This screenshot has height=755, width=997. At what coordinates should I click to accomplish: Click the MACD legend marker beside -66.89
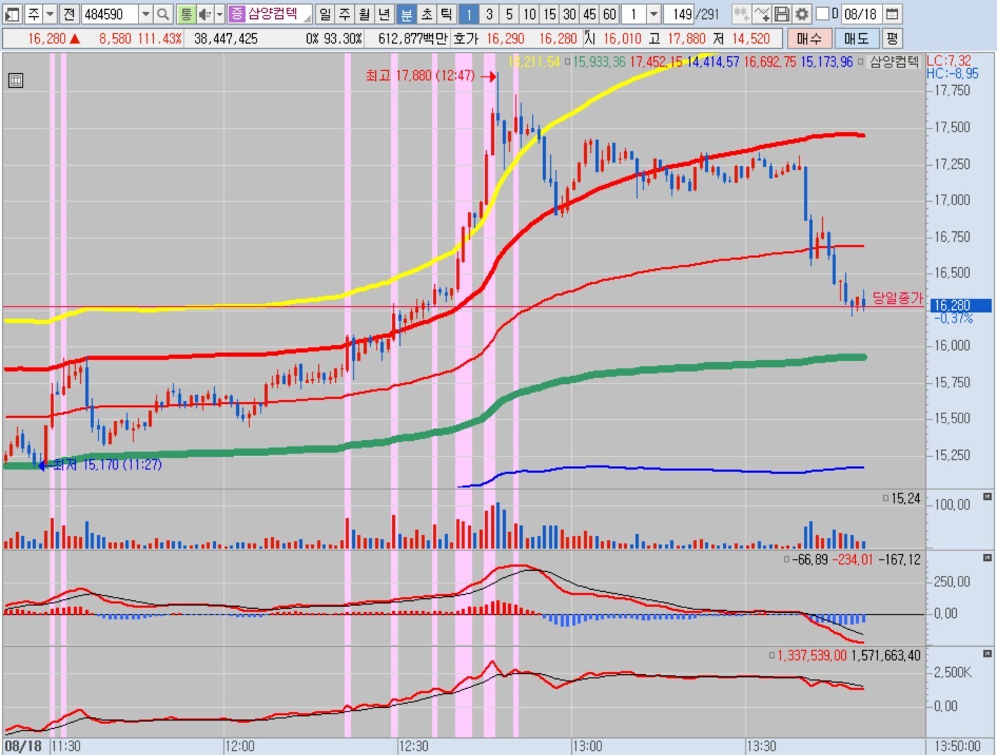787,560
